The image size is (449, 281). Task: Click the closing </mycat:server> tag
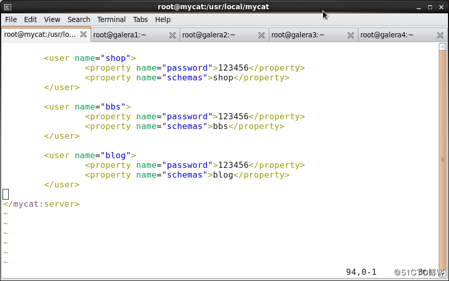point(41,204)
